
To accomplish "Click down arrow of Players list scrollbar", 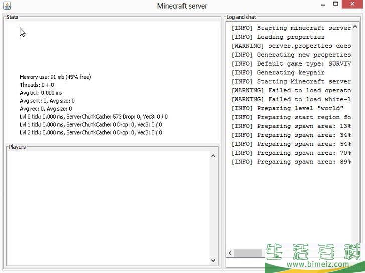I will click(x=213, y=260).
